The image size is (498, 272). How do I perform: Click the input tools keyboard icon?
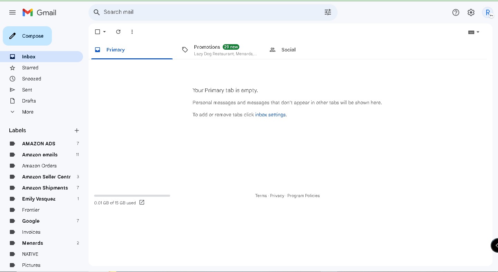pos(471,32)
